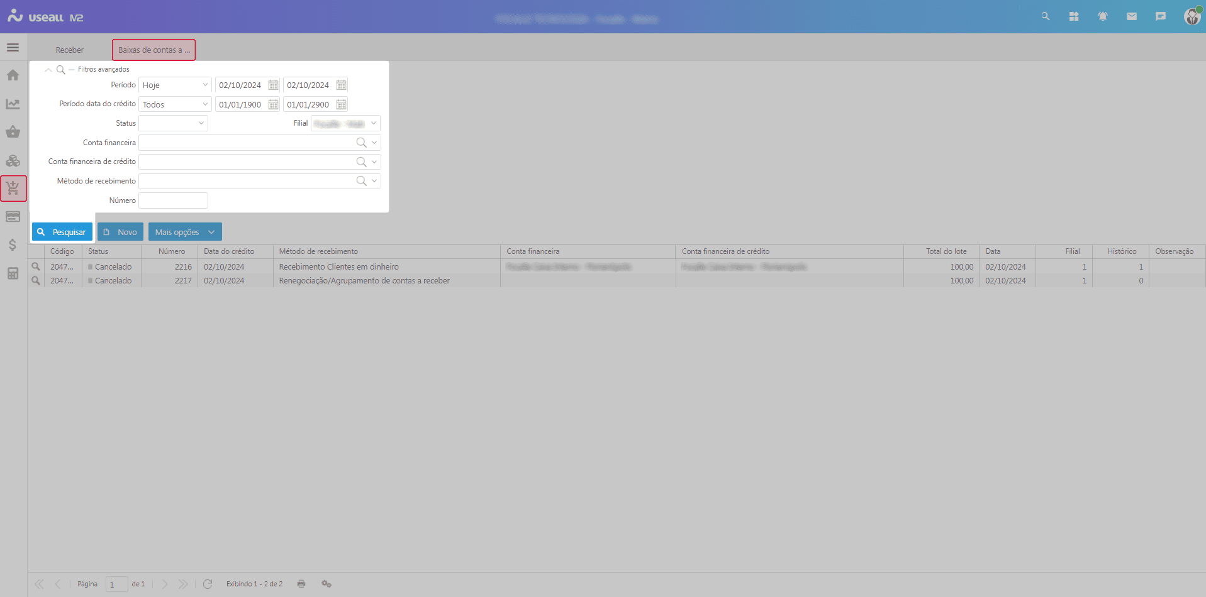This screenshot has height=597, width=1206.
Task: Go to the home sidebar icon
Action: [13, 75]
